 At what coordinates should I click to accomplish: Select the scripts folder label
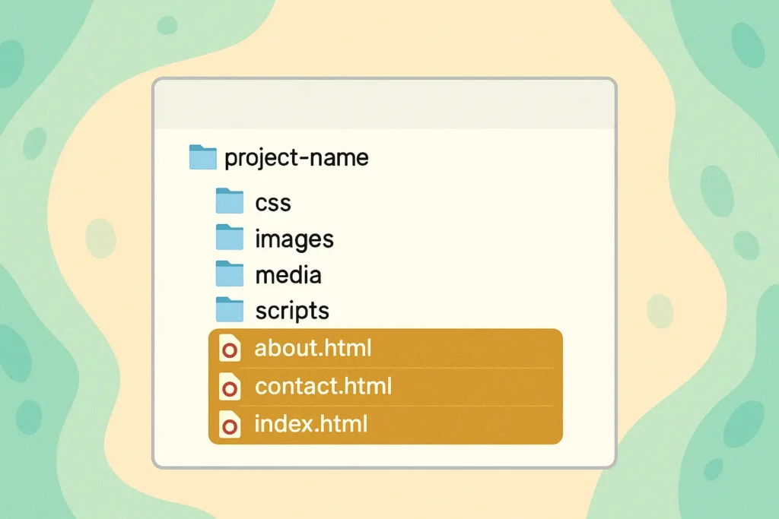(x=292, y=311)
